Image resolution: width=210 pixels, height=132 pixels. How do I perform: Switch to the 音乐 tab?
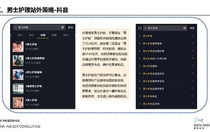(x=31, y=35)
